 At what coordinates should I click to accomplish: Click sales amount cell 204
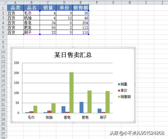pyautogui.click(x=81, y=23)
